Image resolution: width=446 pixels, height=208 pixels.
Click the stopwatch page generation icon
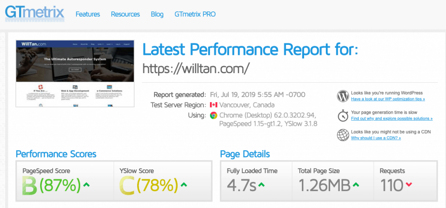[x=343, y=115]
